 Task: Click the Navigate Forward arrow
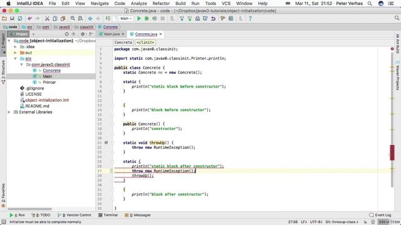(98, 18)
